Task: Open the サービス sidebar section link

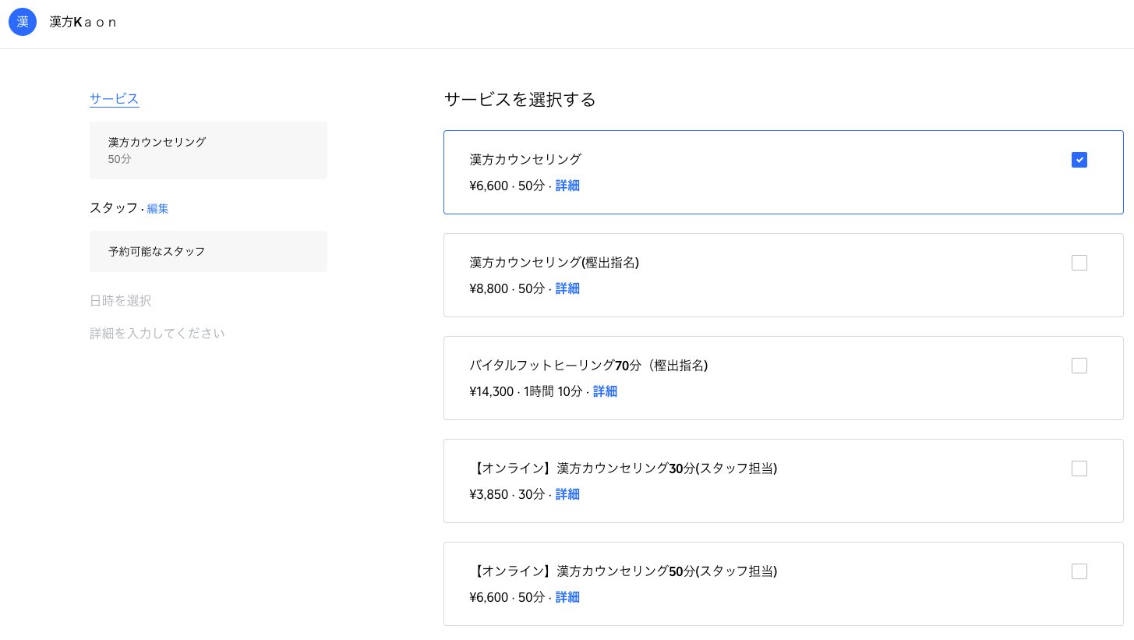Action: tap(114, 98)
